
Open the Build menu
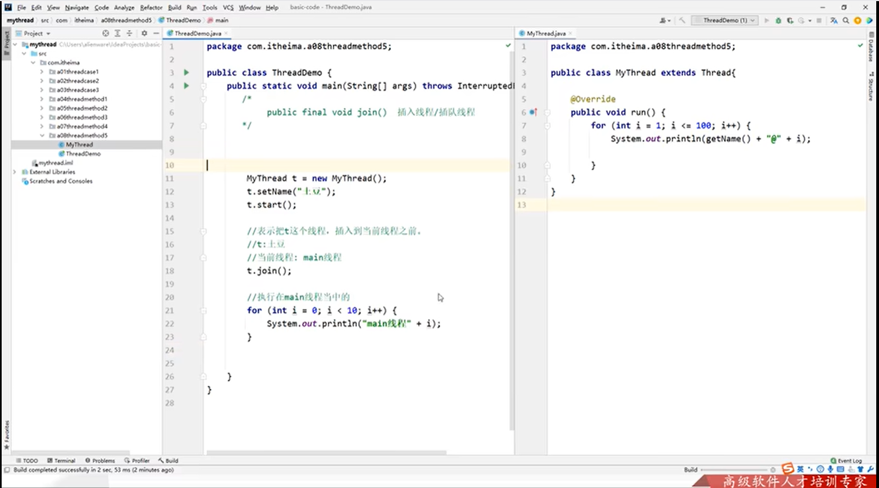click(174, 8)
